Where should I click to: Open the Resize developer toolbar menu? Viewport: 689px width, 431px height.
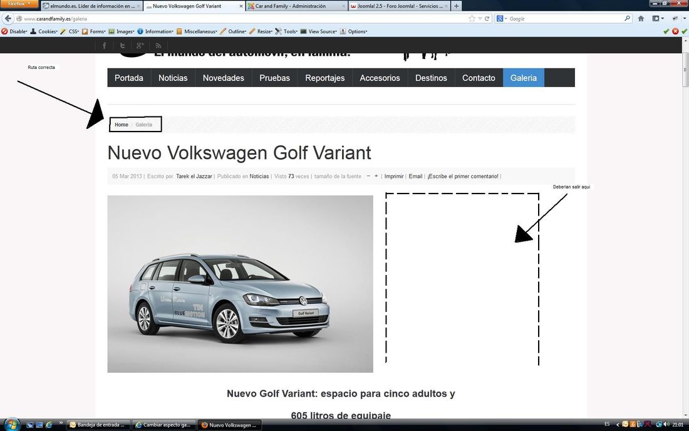pyautogui.click(x=261, y=31)
